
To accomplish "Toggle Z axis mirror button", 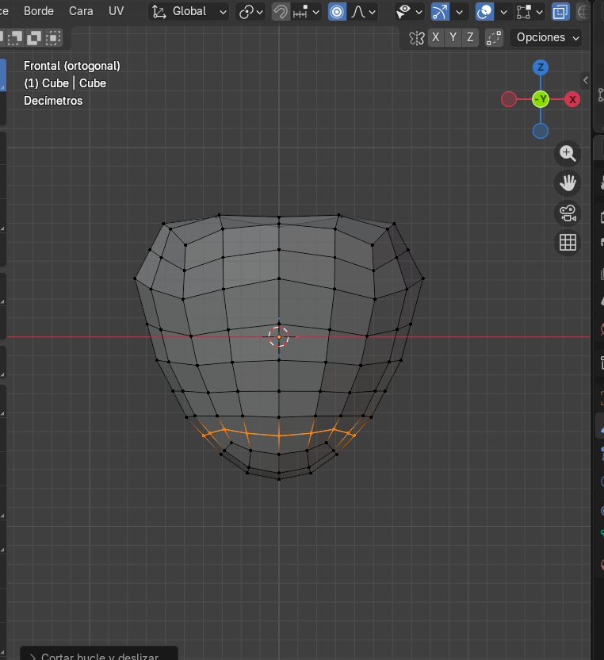I will [471, 37].
